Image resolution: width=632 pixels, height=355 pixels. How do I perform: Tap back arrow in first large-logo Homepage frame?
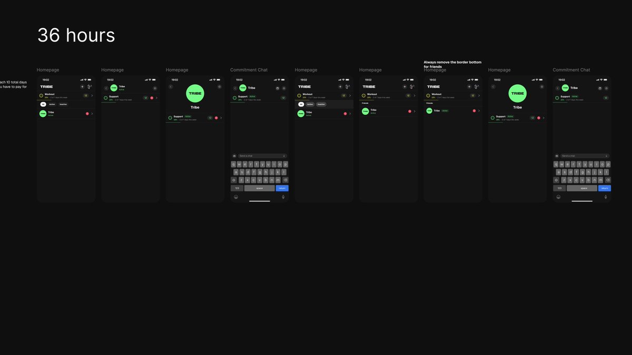(x=171, y=86)
